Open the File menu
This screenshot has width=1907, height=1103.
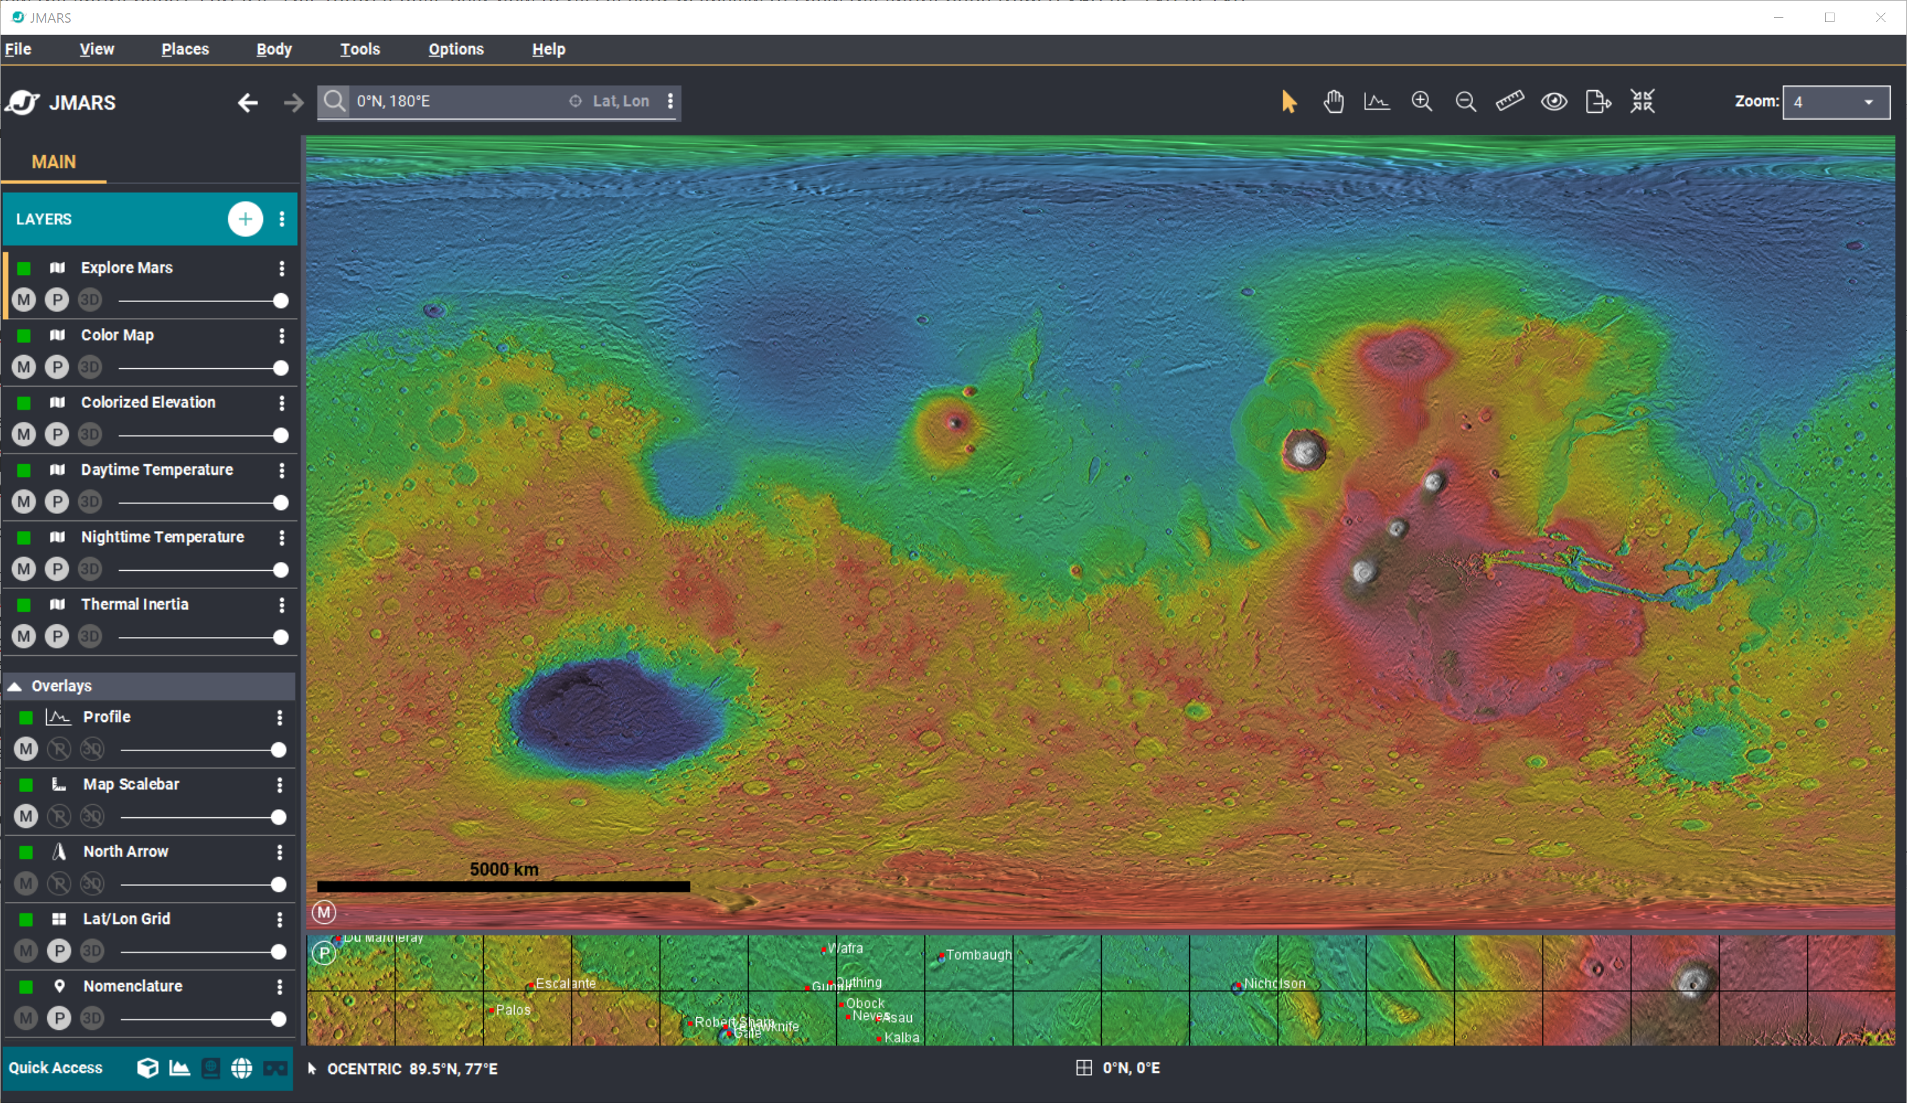click(18, 49)
